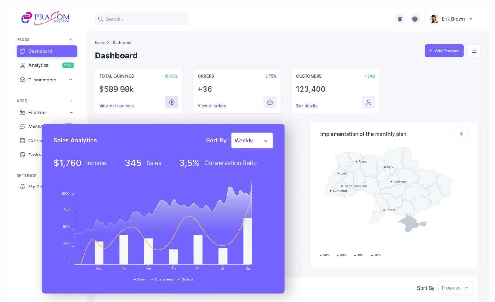
Task: Open the Prosress sort dropdown
Action: [x=455, y=288]
